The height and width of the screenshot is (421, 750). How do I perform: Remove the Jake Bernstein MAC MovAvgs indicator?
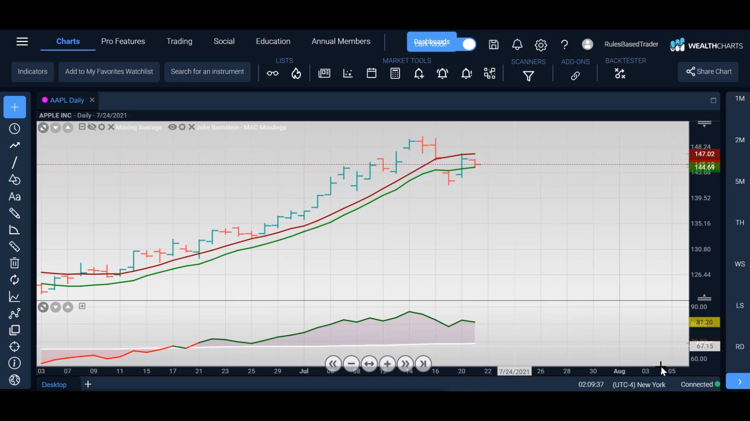(x=191, y=127)
